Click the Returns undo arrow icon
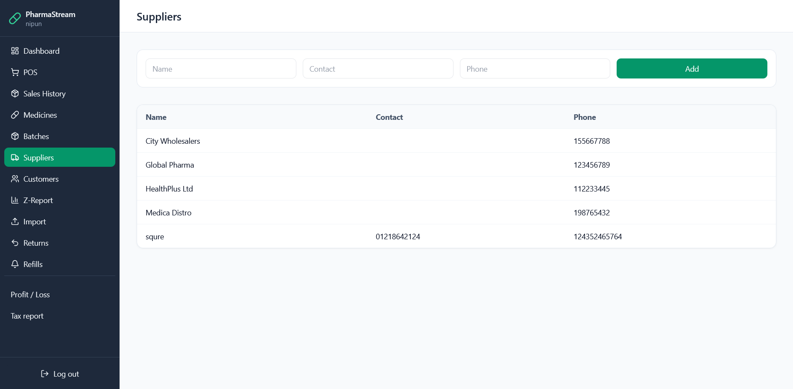The height and width of the screenshot is (389, 793). coord(15,243)
